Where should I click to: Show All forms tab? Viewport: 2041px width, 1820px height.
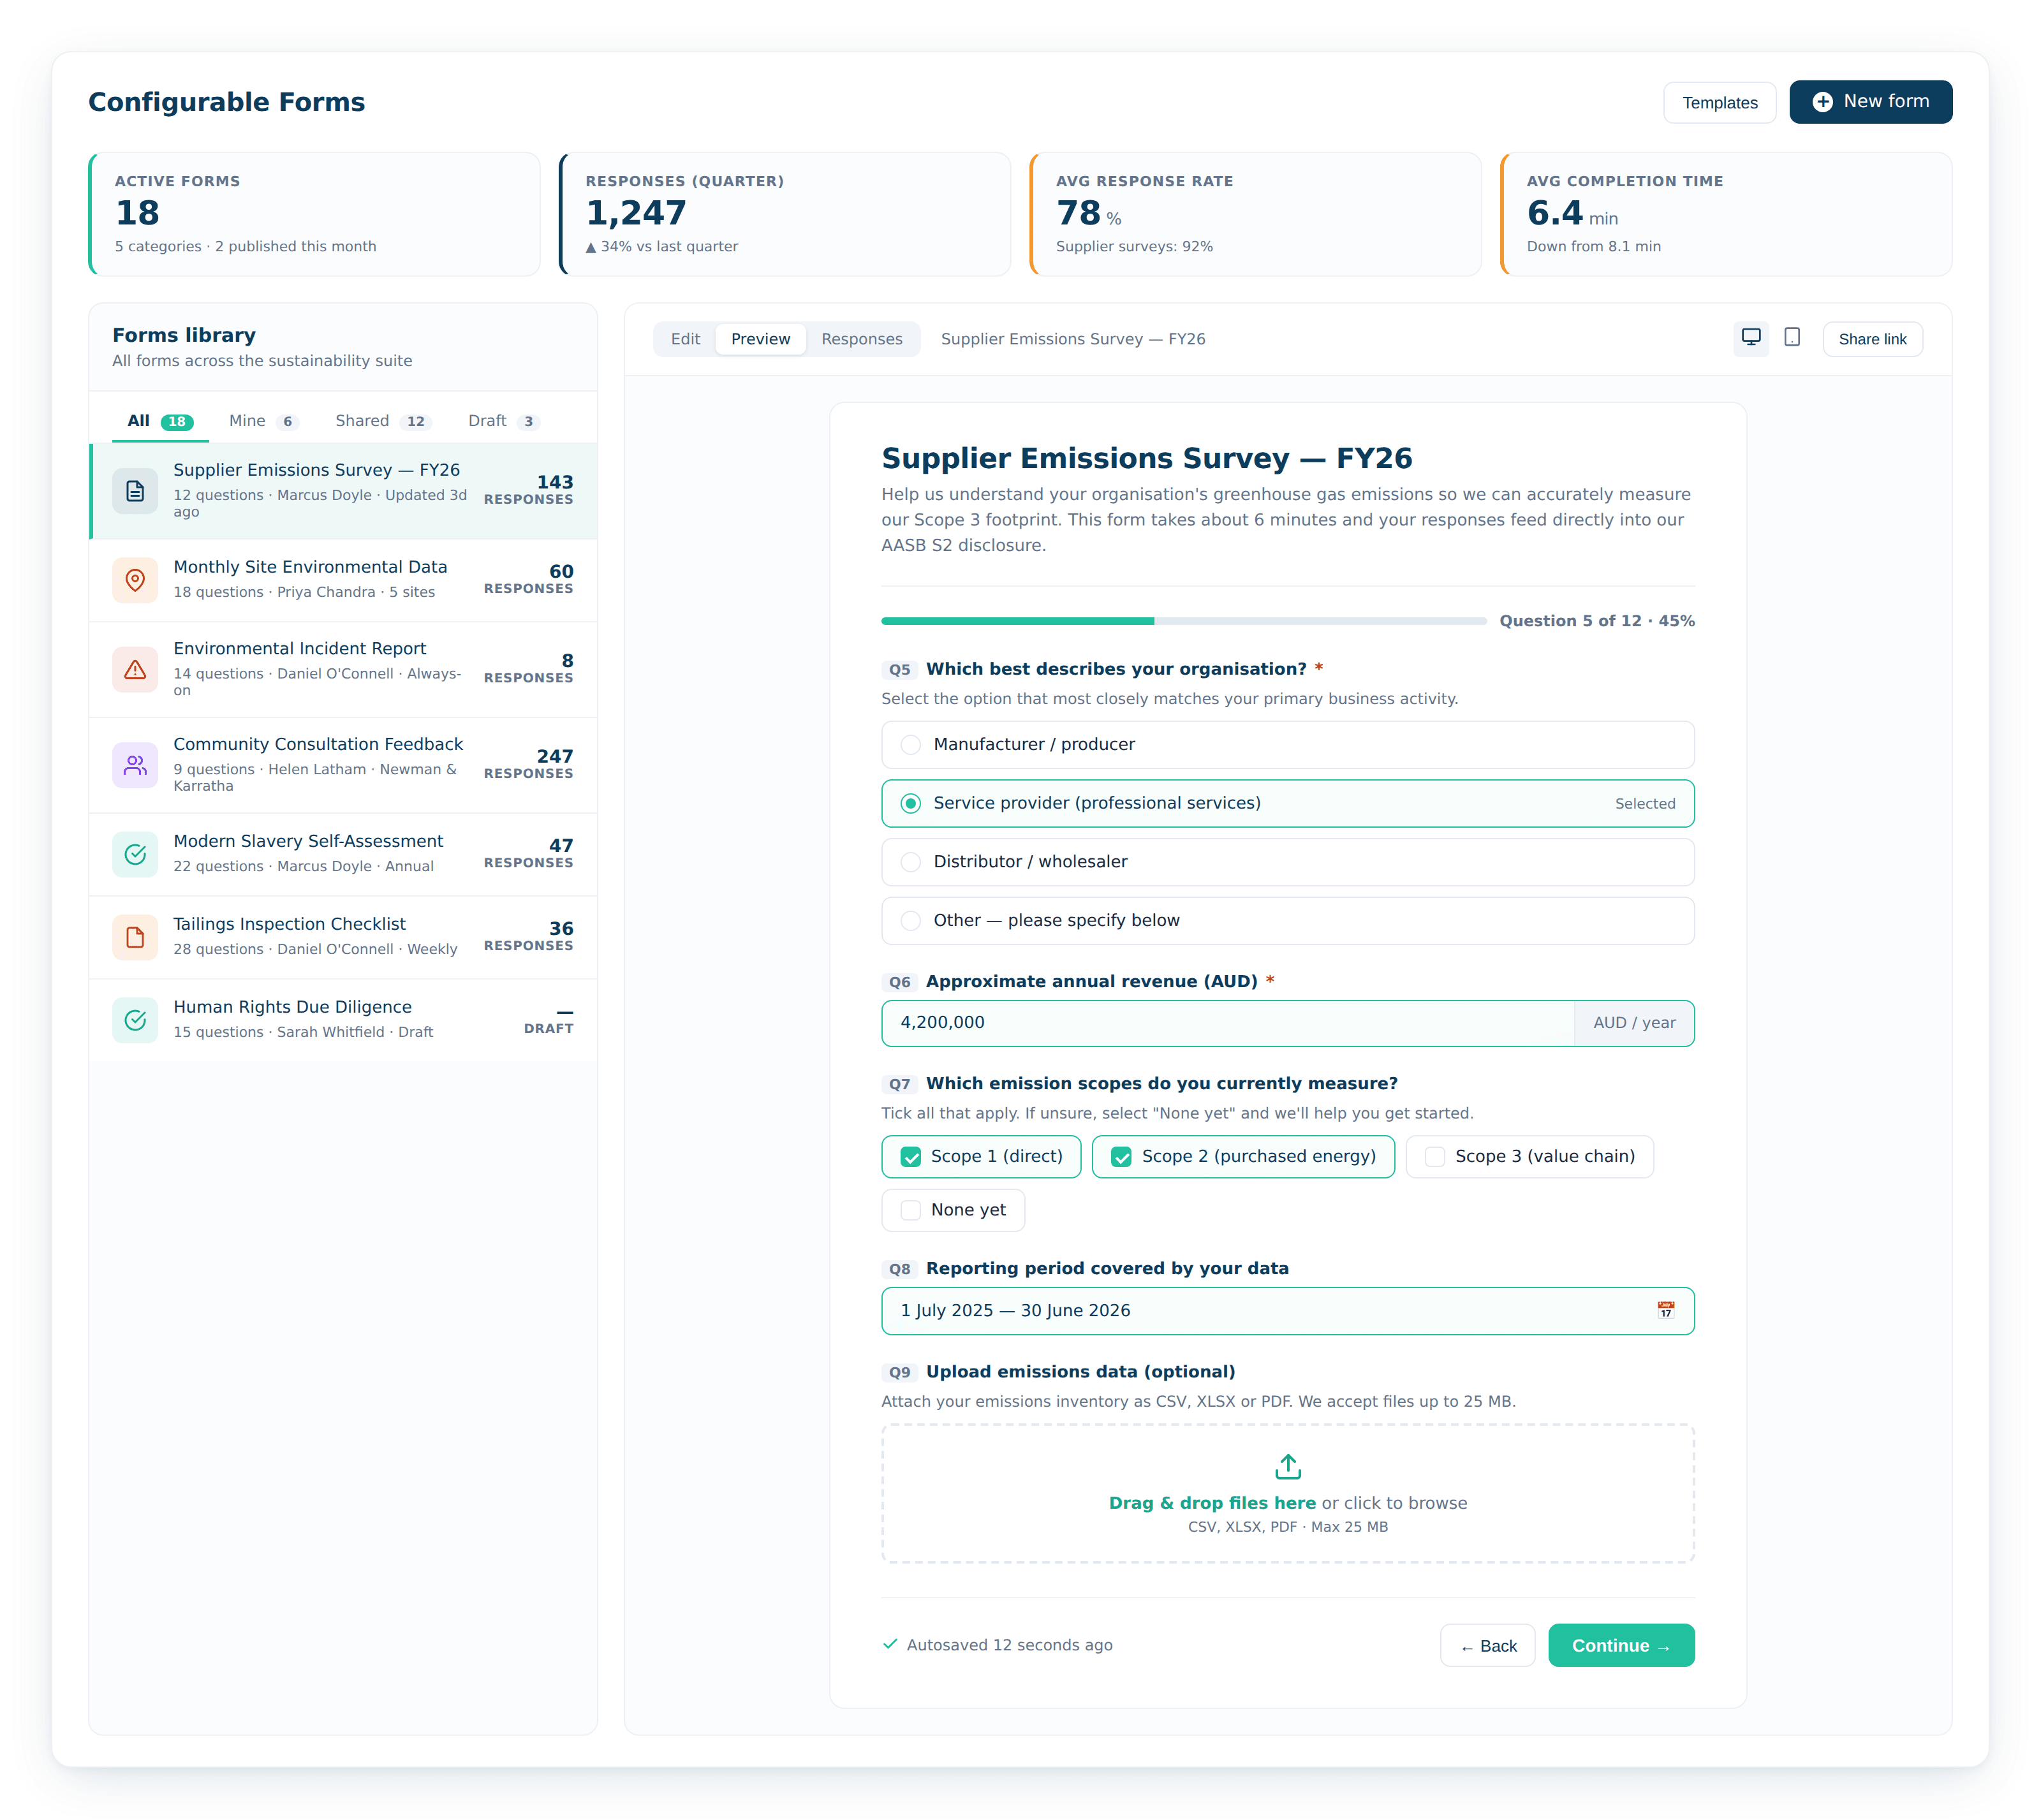coord(159,421)
